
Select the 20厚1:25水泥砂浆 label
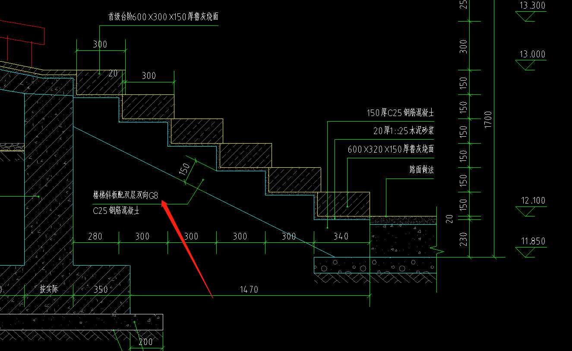(404, 131)
